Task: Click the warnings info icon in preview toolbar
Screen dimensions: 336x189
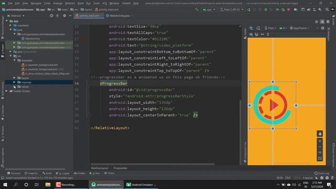Action: click(323, 28)
